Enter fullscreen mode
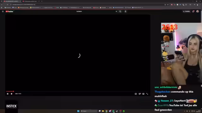This screenshot has width=202, height=113. (x=147, y=94)
